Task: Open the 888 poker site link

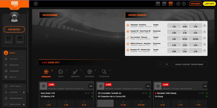Action: (164, 4)
